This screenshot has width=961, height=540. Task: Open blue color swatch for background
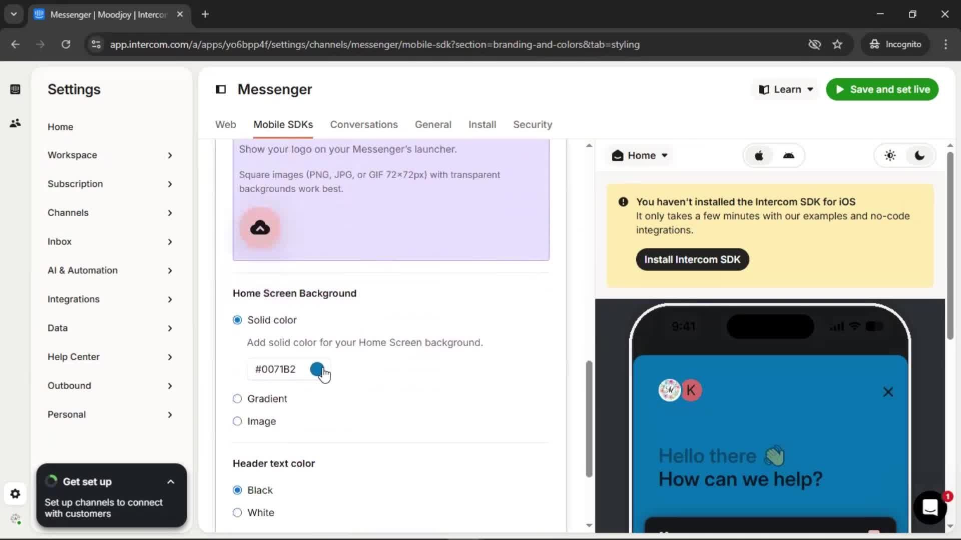coord(316,369)
